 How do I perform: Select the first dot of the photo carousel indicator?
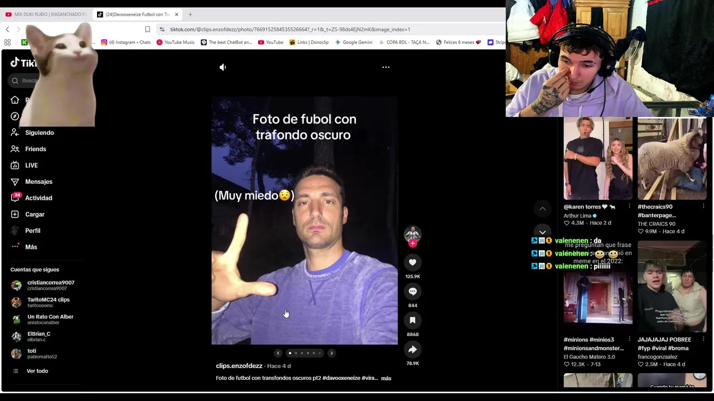point(290,353)
